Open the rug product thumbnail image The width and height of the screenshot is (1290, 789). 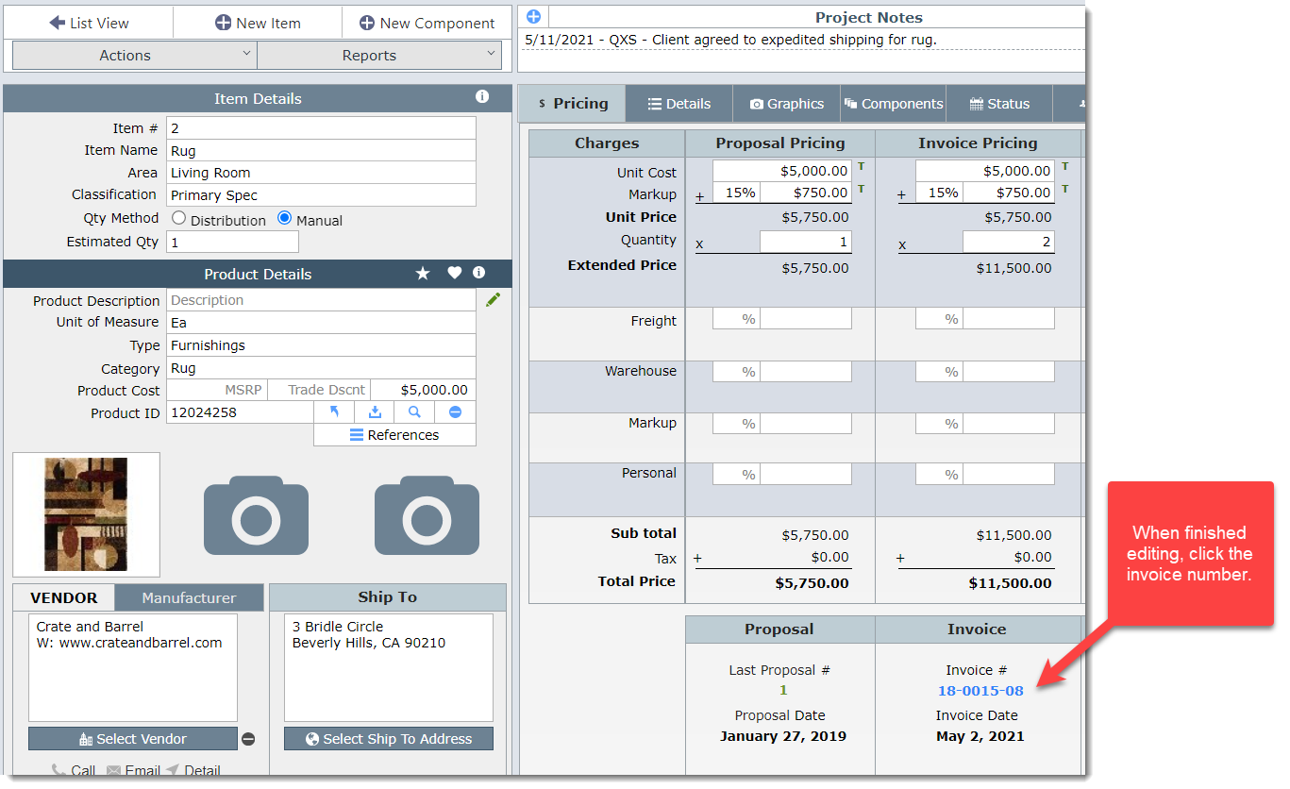point(86,514)
